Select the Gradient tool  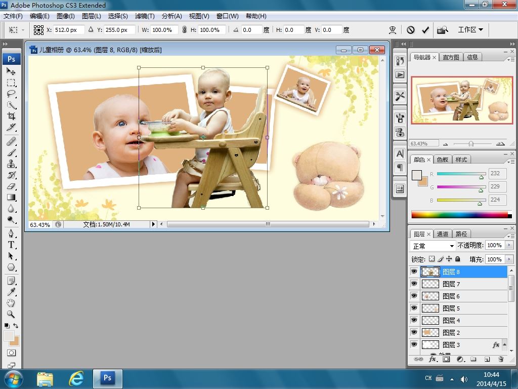(x=11, y=198)
